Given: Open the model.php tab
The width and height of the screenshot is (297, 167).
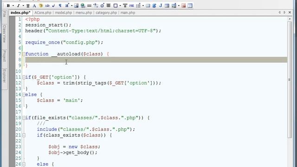Looking at the screenshot, I should [64, 13].
